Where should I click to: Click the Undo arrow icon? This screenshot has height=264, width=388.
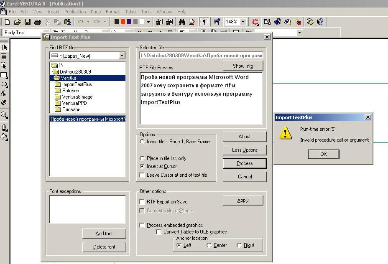(80, 22)
